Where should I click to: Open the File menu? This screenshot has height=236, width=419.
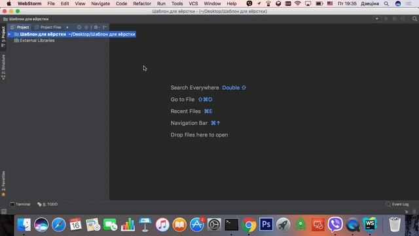coord(51,4)
